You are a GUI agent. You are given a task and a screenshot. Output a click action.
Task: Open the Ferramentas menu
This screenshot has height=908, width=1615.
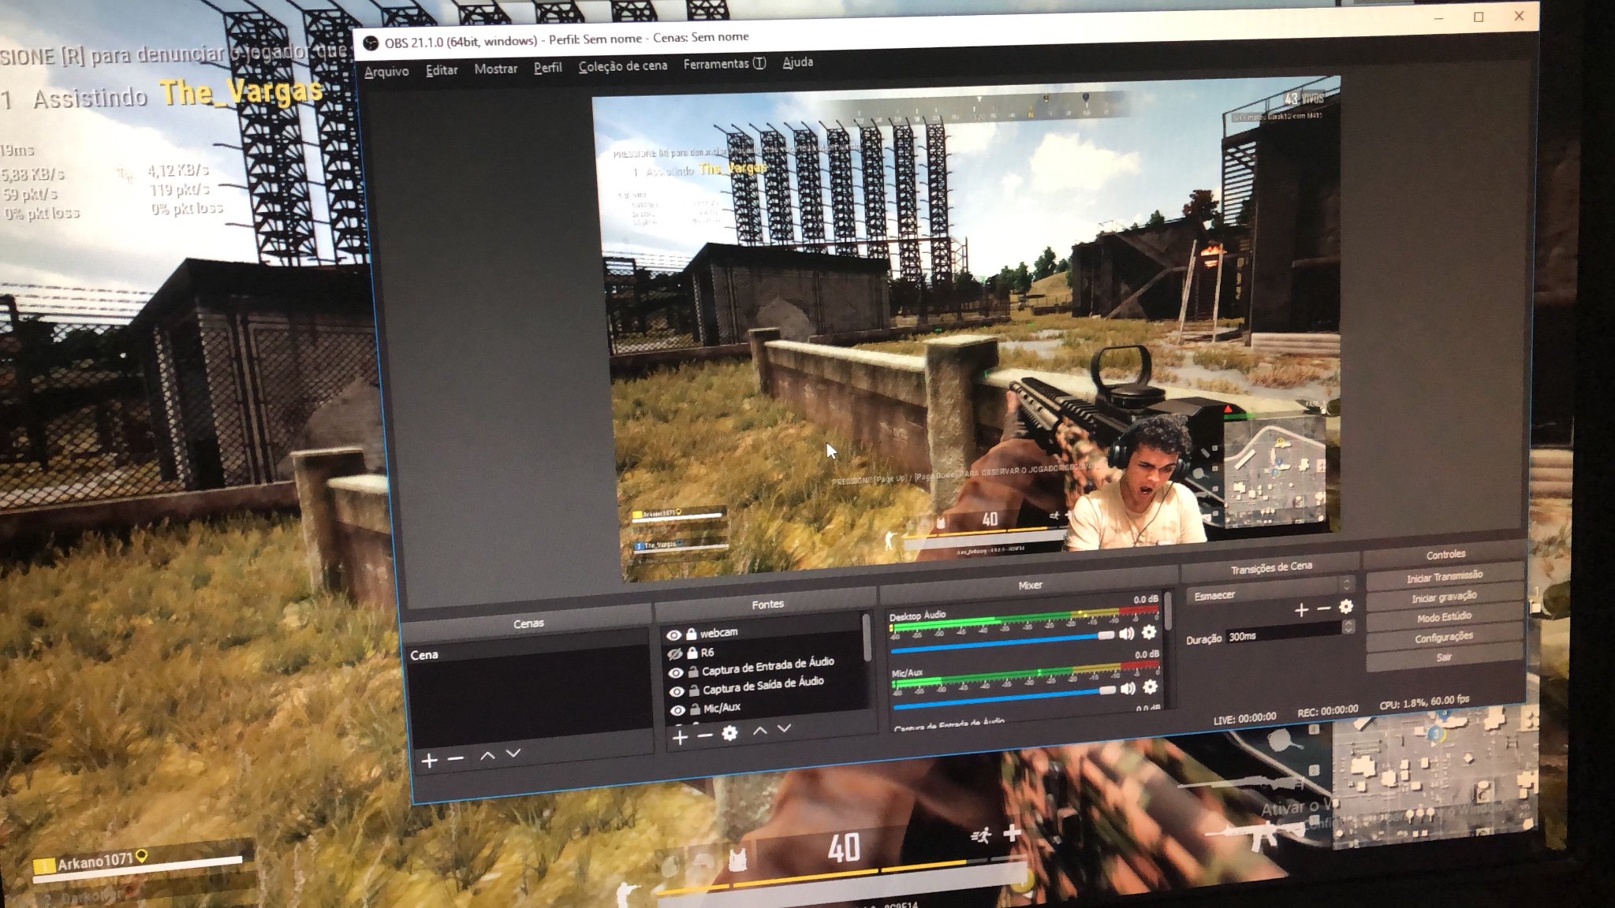(x=724, y=64)
